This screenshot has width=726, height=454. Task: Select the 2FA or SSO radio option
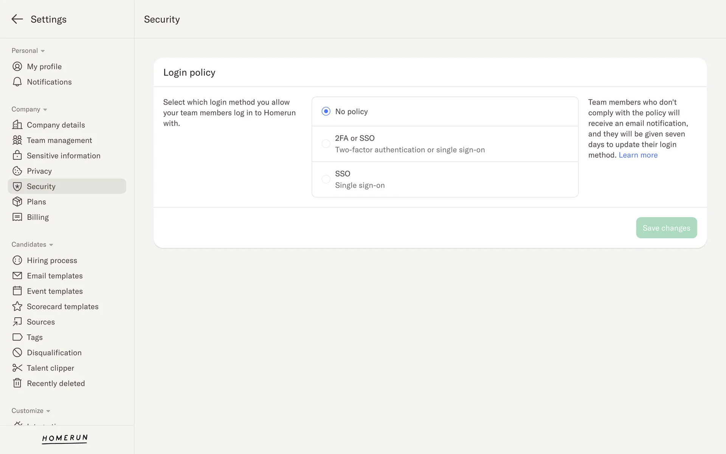point(326,144)
